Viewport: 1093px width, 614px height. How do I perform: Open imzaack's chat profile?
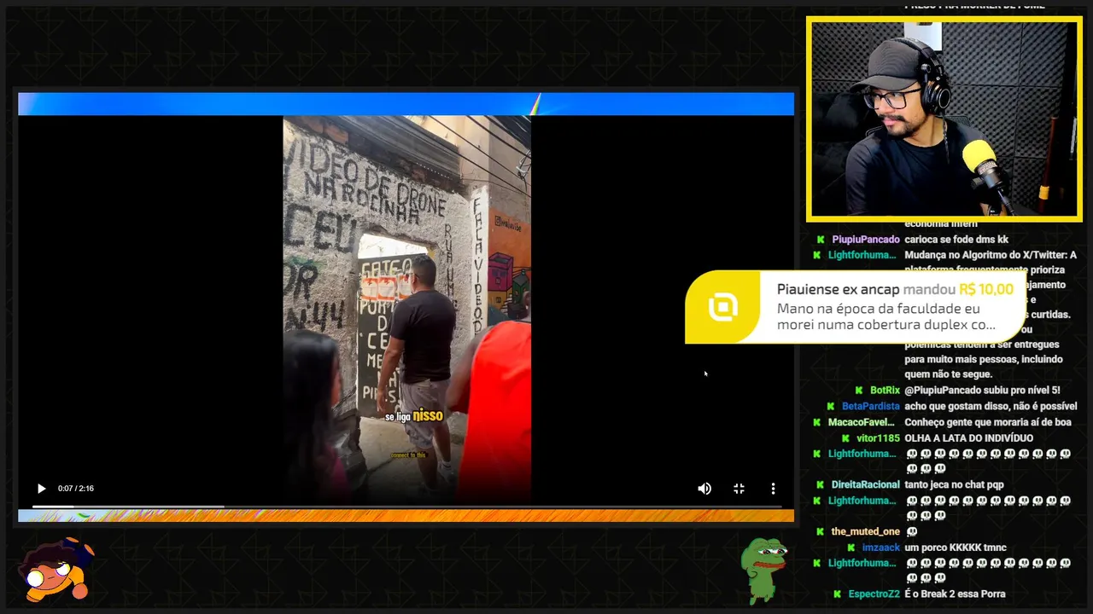click(x=880, y=547)
